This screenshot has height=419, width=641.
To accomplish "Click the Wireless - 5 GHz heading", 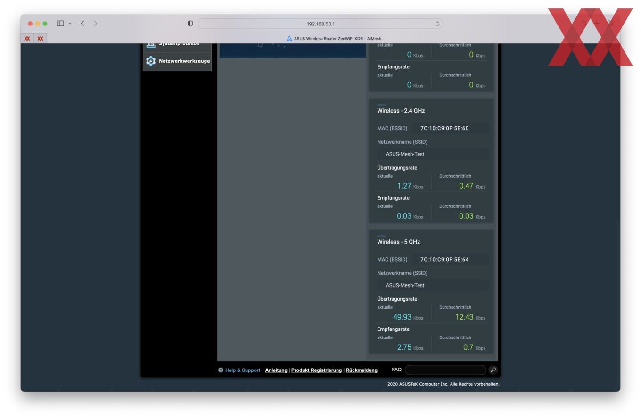I will (x=398, y=242).
